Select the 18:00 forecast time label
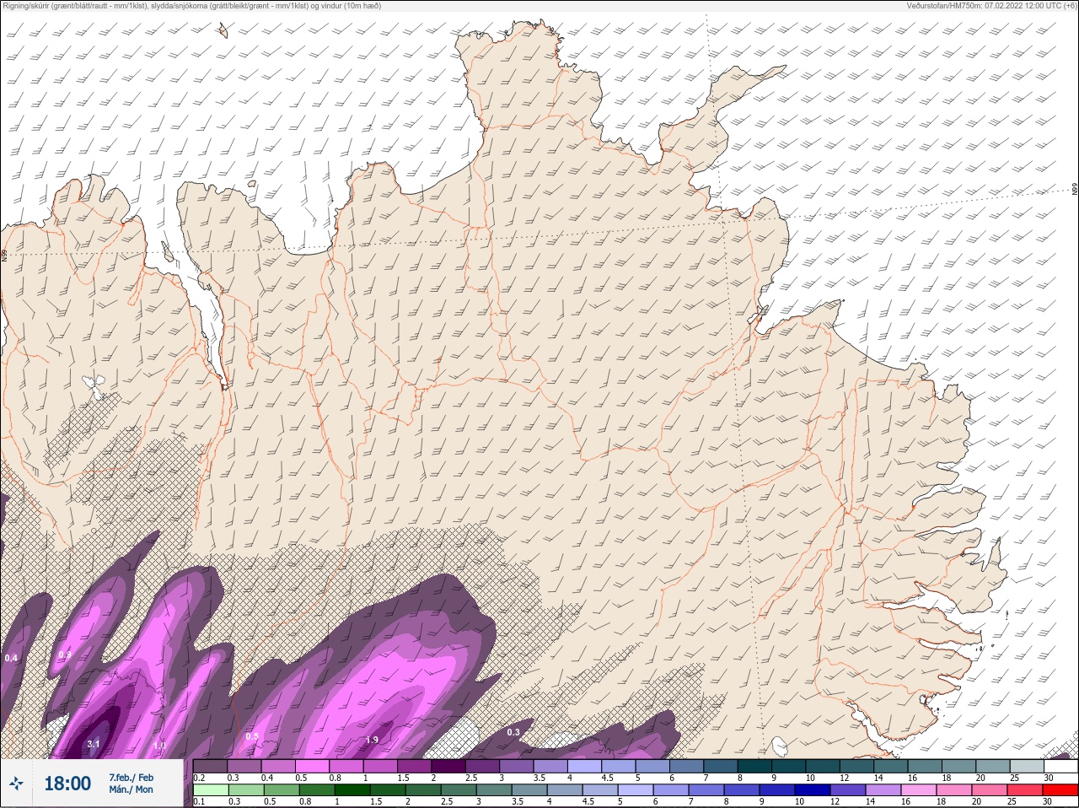1079x808 pixels. [67, 784]
